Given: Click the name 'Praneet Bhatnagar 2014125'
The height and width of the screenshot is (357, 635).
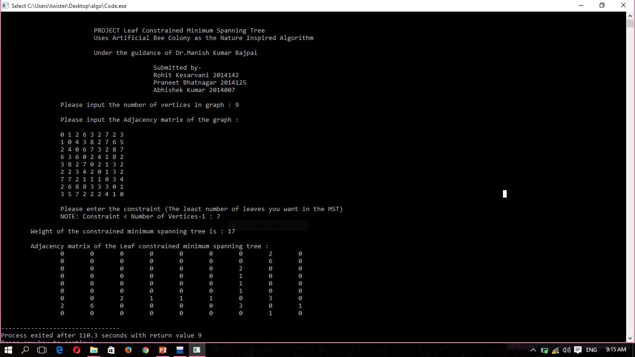Looking at the screenshot, I should [x=200, y=82].
